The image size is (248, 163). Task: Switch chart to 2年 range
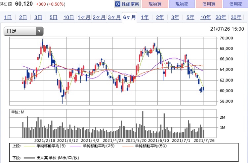click(x=160, y=17)
